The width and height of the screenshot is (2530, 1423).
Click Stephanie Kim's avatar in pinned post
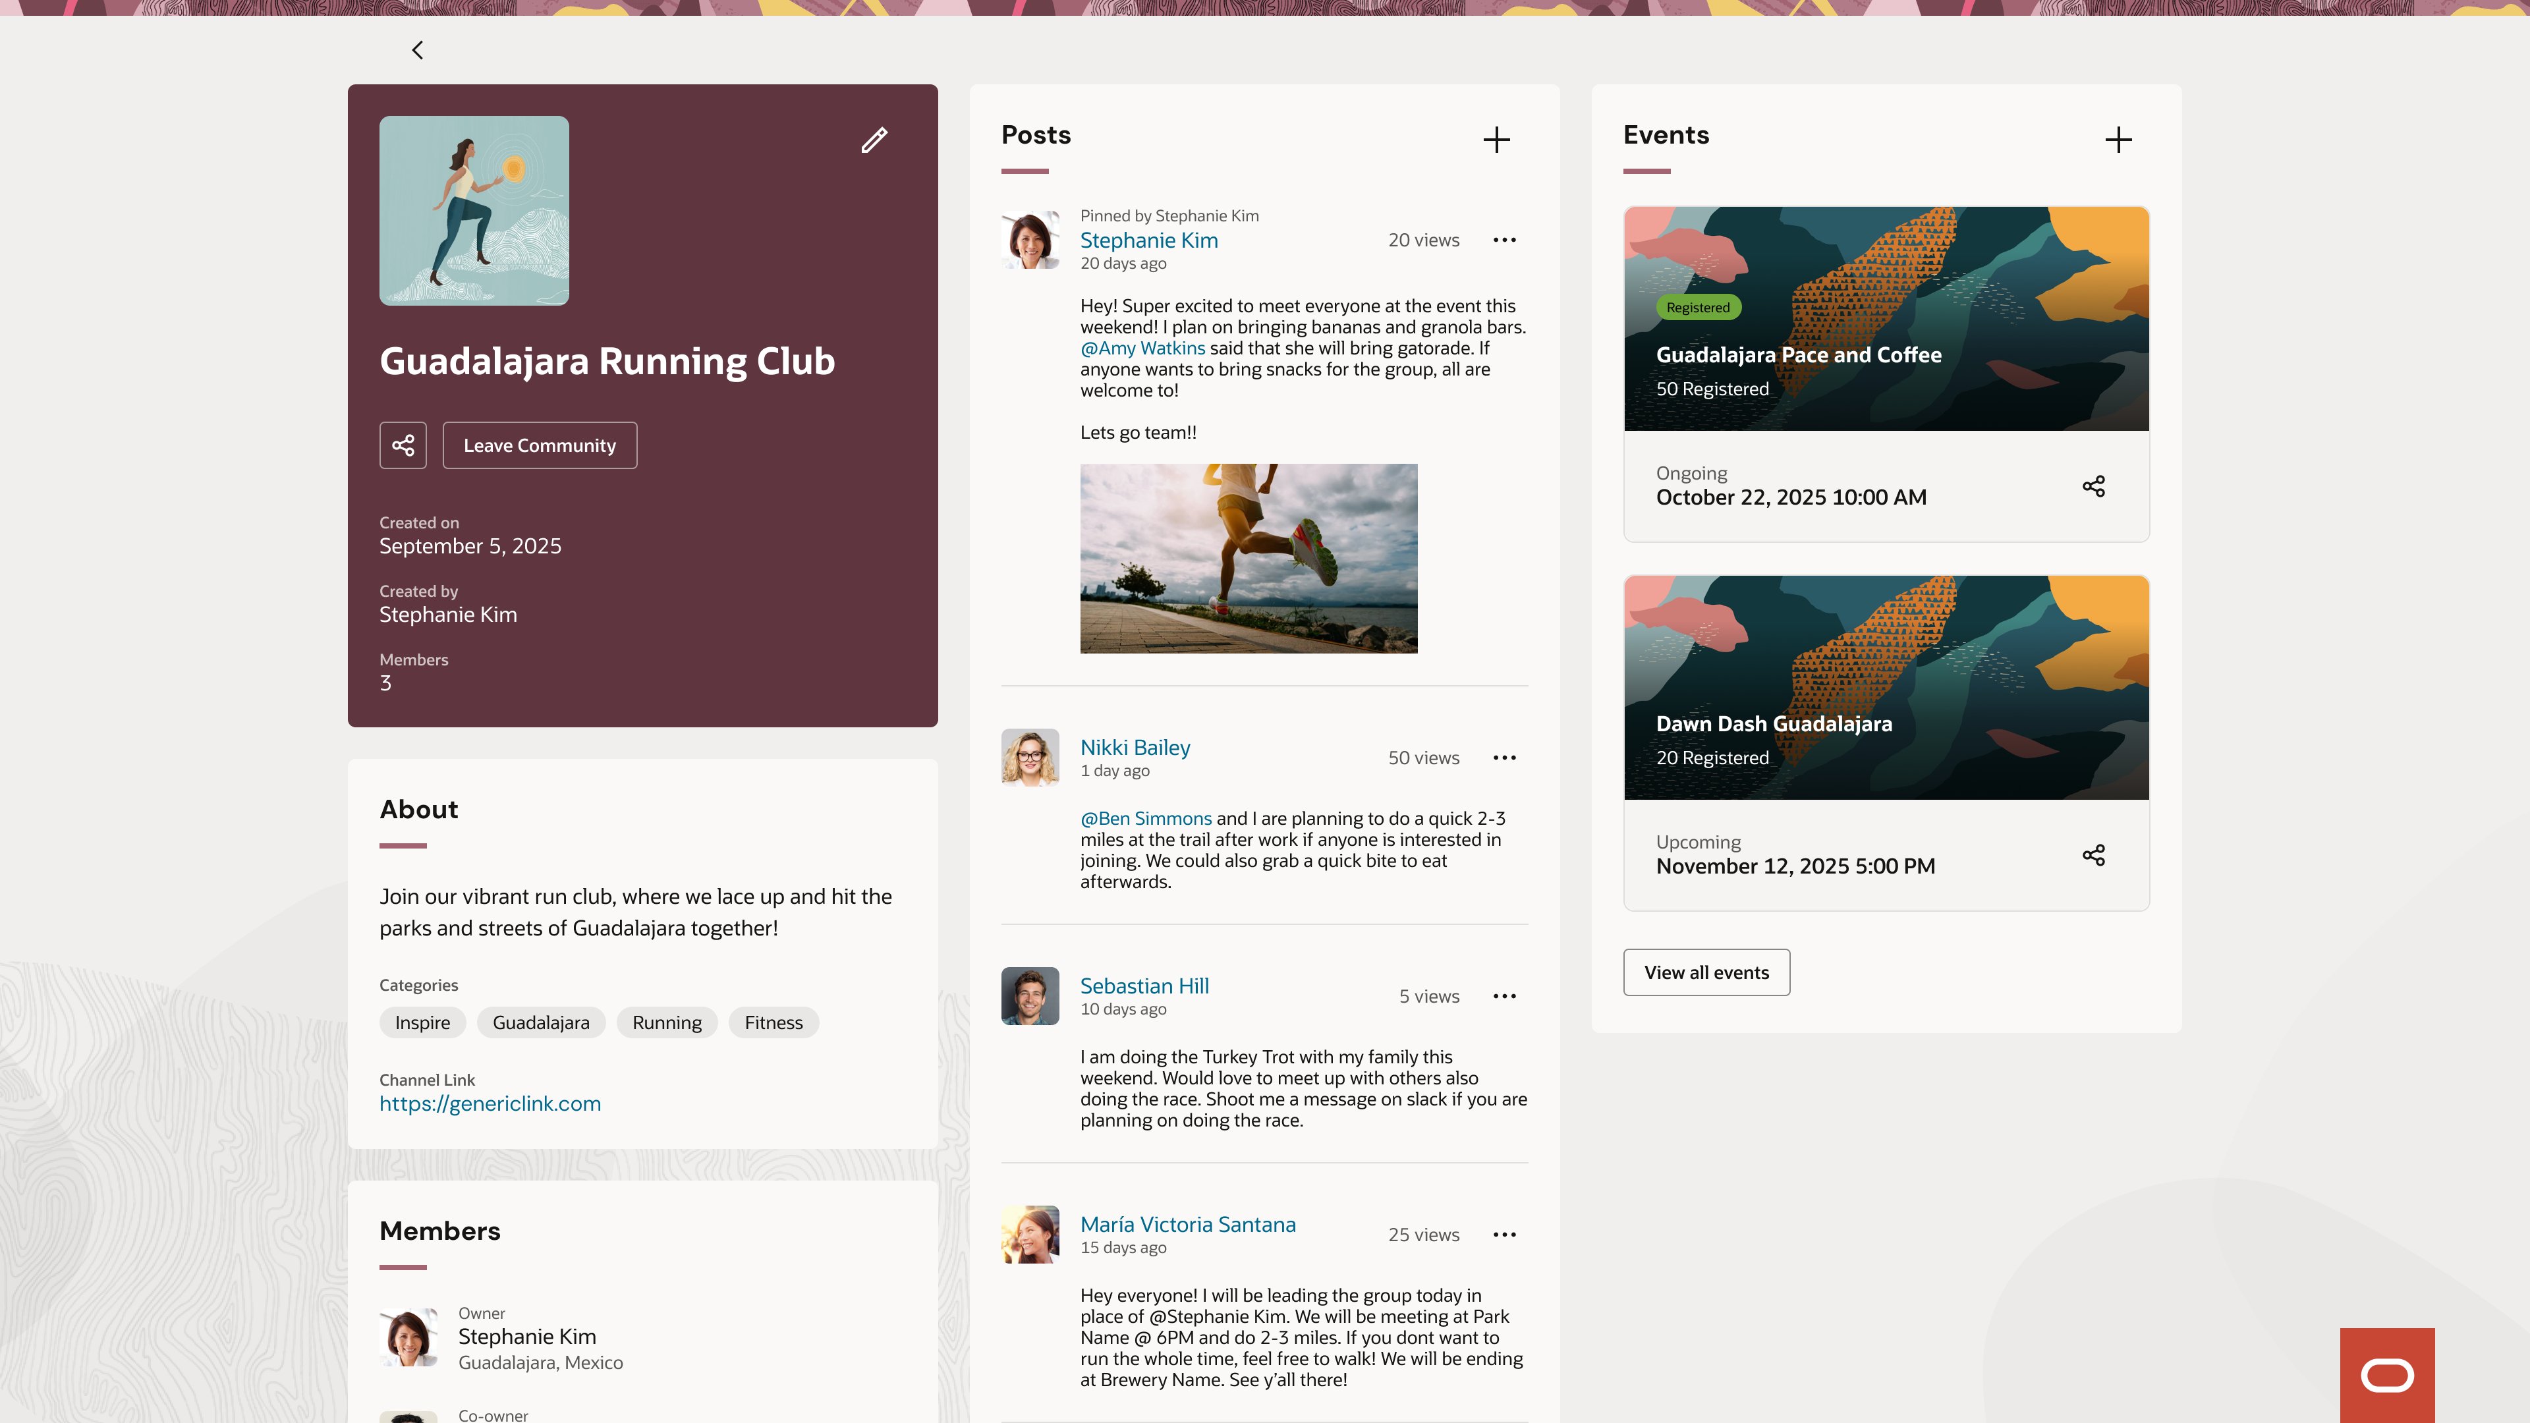pos(1030,240)
